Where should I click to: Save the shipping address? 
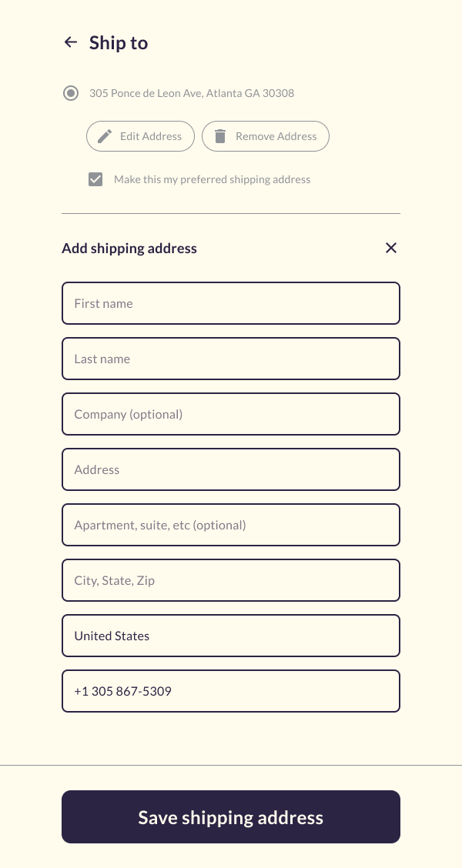coord(231,816)
